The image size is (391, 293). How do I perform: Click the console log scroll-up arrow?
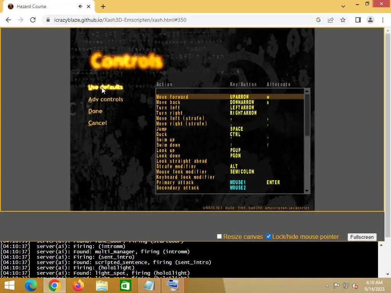(381, 245)
